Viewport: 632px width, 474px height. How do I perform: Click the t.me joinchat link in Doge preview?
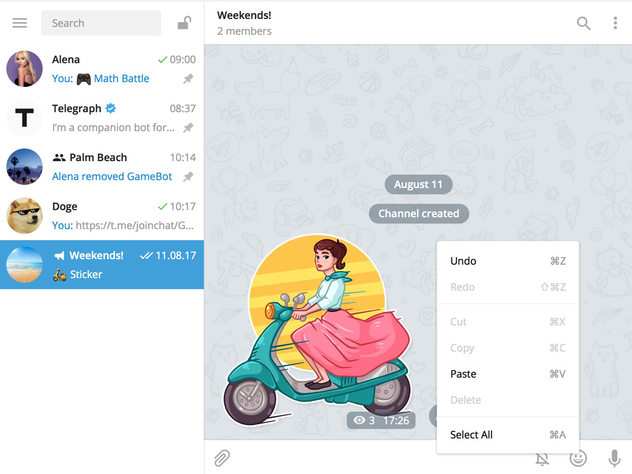tap(135, 226)
